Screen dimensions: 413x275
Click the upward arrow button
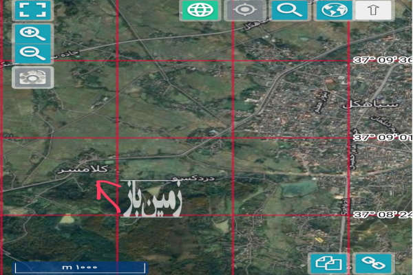[x=373, y=10]
